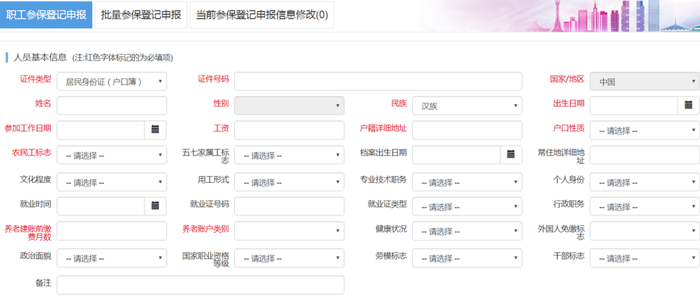Open the 民族 dropdown showing 汉族
This screenshot has height=302, width=700.
(466, 106)
